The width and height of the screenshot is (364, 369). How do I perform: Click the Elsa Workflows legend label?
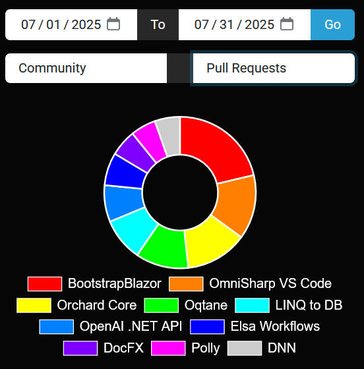click(275, 326)
